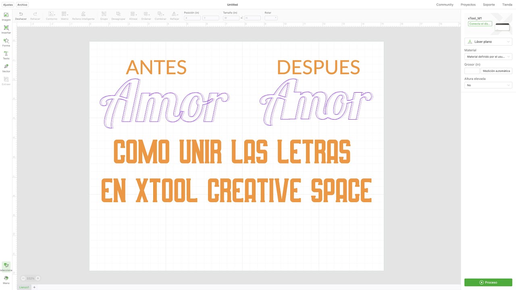Open the Community link

point(445,5)
